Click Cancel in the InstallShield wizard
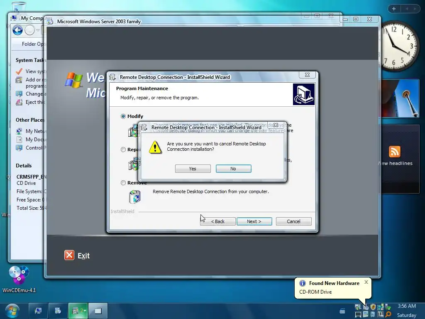The height and width of the screenshot is (319, 425). click(x=293, y=221)
